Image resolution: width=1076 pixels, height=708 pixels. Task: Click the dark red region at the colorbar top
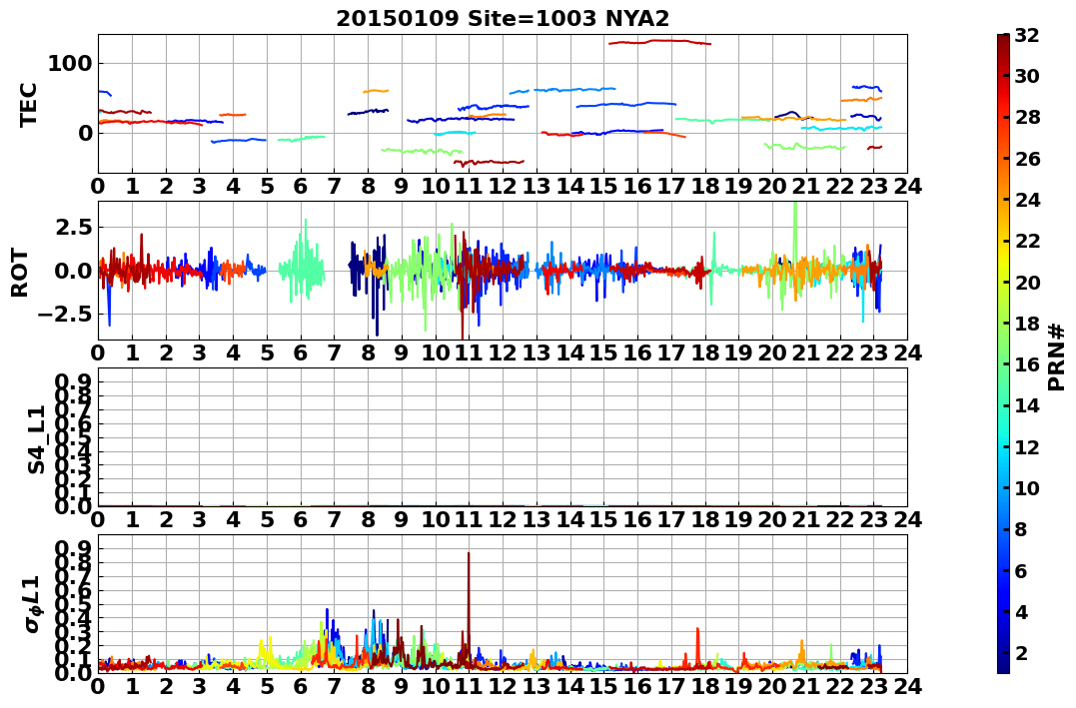(x=1003, y=41)
